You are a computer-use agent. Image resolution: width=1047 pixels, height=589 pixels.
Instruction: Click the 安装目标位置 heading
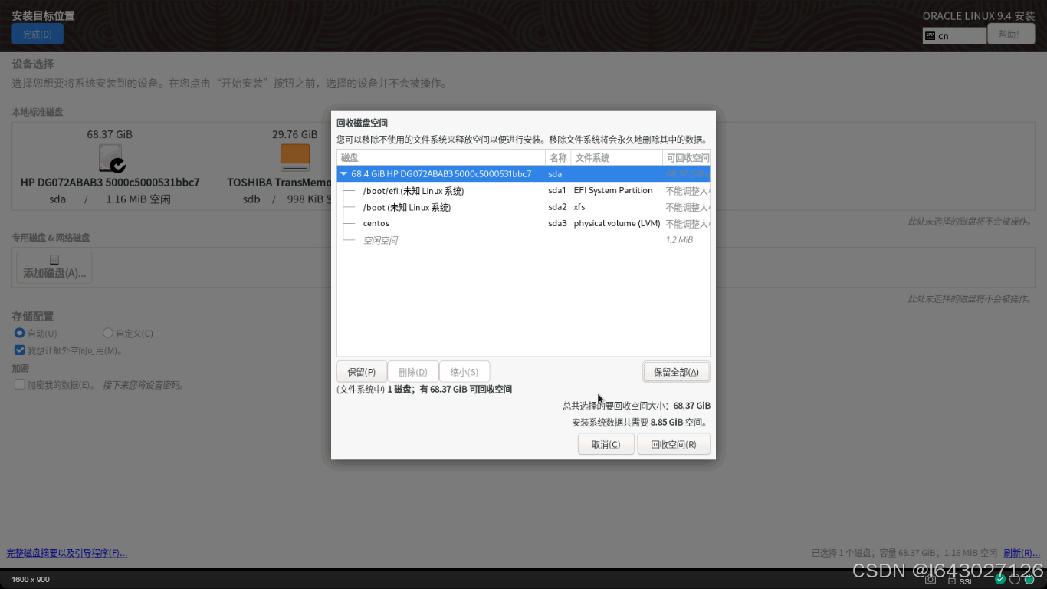(x=43, y=15)
